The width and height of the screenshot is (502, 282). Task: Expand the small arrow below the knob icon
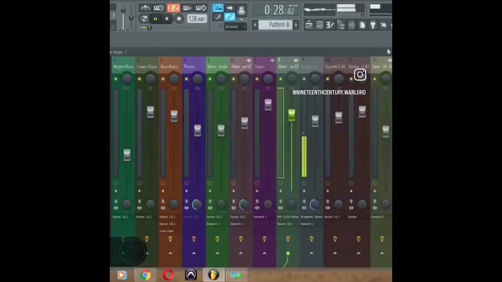[241, 19]
